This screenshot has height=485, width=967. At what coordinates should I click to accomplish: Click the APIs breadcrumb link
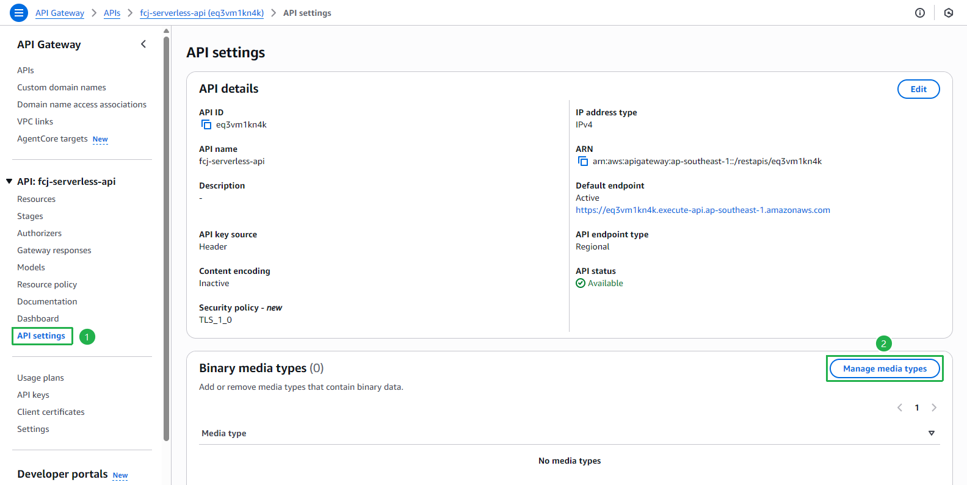coord(112,13)
